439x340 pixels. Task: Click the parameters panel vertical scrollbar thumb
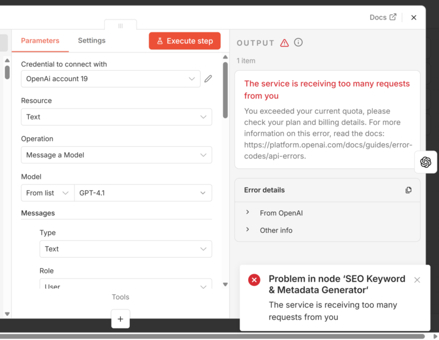[x=226, y=90]
